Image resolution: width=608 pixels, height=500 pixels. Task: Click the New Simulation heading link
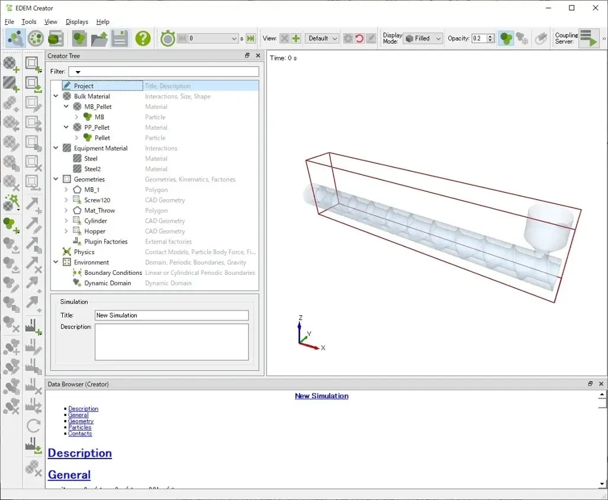(321, 396)
